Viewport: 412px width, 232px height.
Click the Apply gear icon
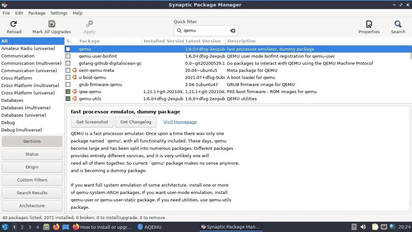coord(89,24)
